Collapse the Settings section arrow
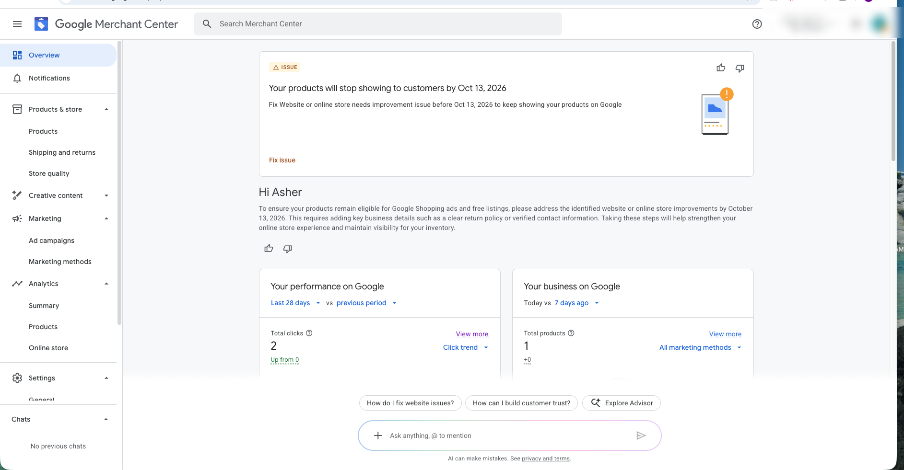 click(106, 378)
